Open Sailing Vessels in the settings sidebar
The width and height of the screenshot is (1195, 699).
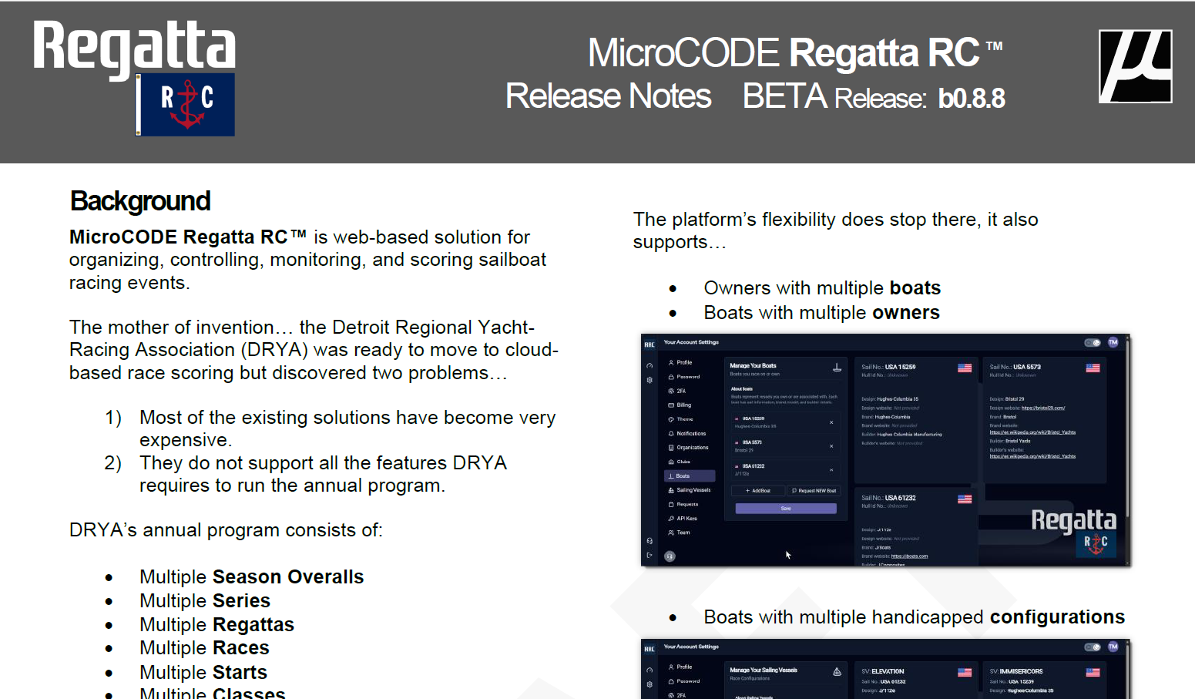pos(693,490)
